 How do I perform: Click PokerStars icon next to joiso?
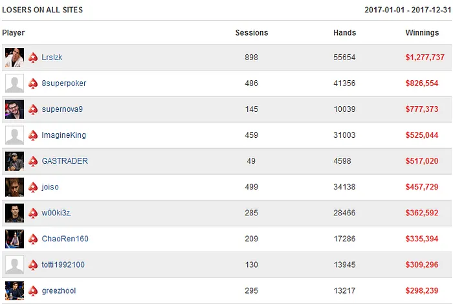pos(33,187)
